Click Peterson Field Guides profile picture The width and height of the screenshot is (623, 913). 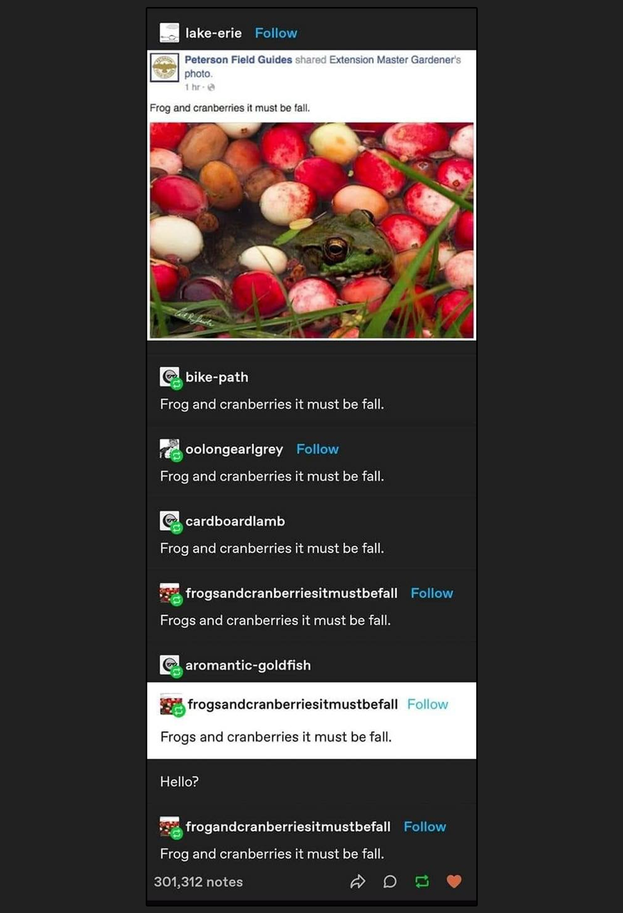pyautogui.click(x=165, y=68)
